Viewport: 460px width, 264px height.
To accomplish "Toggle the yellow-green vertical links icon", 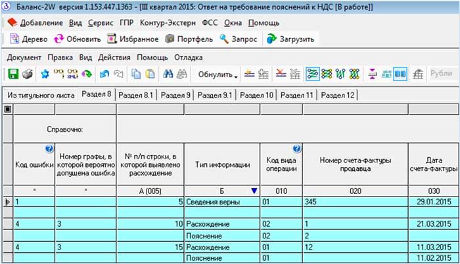I will pyautogui.click(x=354, y=74).
